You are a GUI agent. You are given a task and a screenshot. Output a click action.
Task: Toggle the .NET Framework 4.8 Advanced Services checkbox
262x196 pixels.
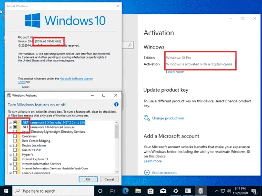[15, 127]
